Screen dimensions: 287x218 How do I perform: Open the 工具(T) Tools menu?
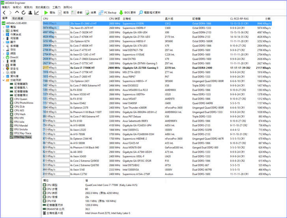[56, 7]
